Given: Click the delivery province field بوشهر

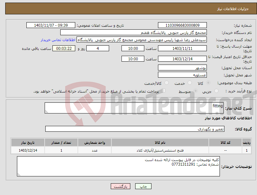Looking at the screenshot, I should (x=182, y=67).
